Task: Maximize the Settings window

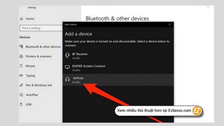Action: click(208, 7)
